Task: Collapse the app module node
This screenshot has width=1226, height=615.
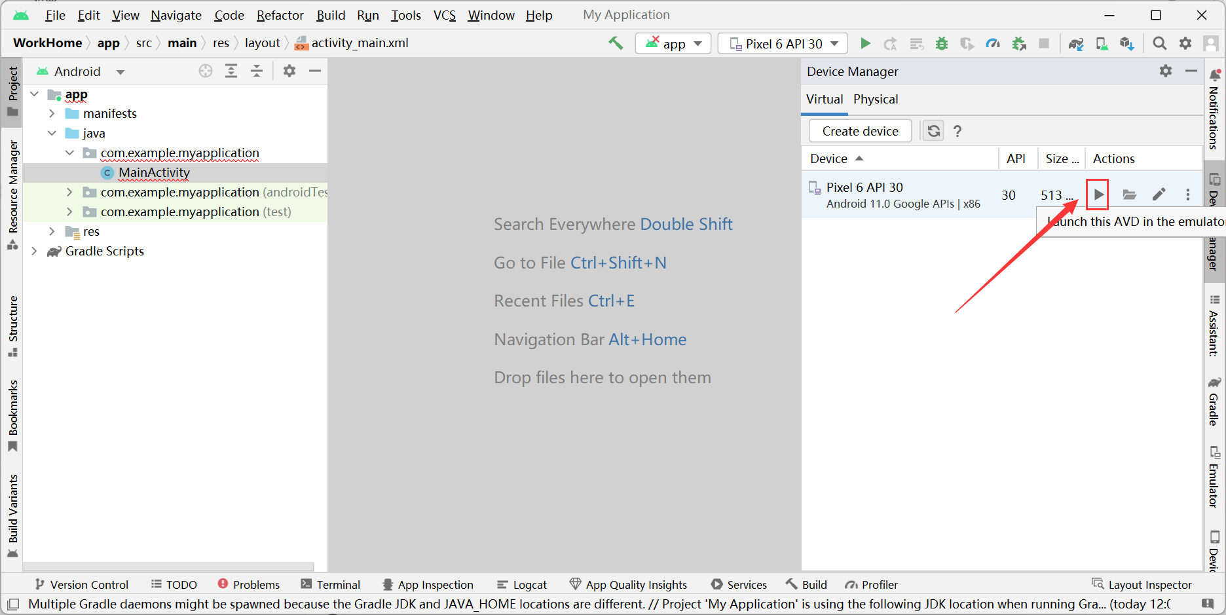Action: coord(35,94)
